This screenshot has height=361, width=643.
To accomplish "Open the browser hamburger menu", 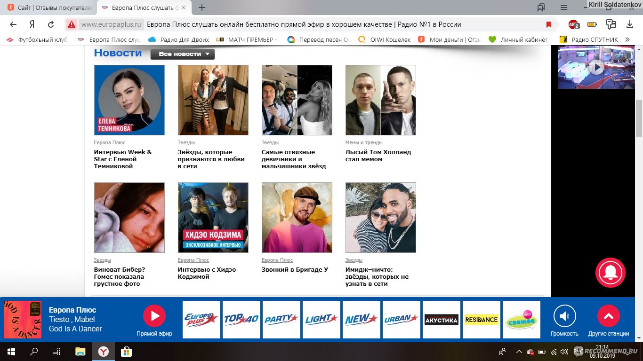I will (x=564, y=8).
